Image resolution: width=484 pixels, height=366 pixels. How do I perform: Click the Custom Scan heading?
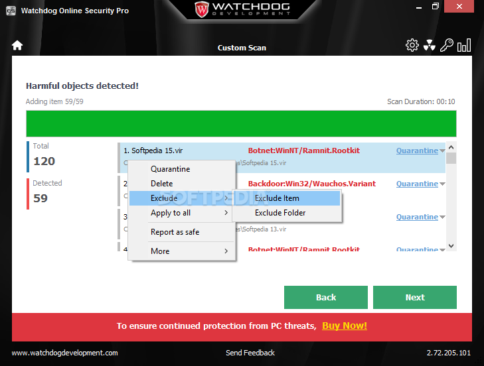(242, 48)
